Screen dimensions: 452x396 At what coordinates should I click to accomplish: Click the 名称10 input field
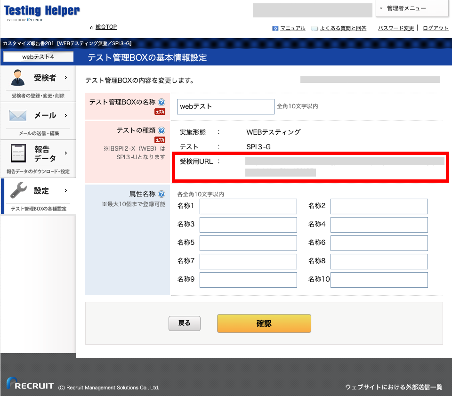pos(379,280)
